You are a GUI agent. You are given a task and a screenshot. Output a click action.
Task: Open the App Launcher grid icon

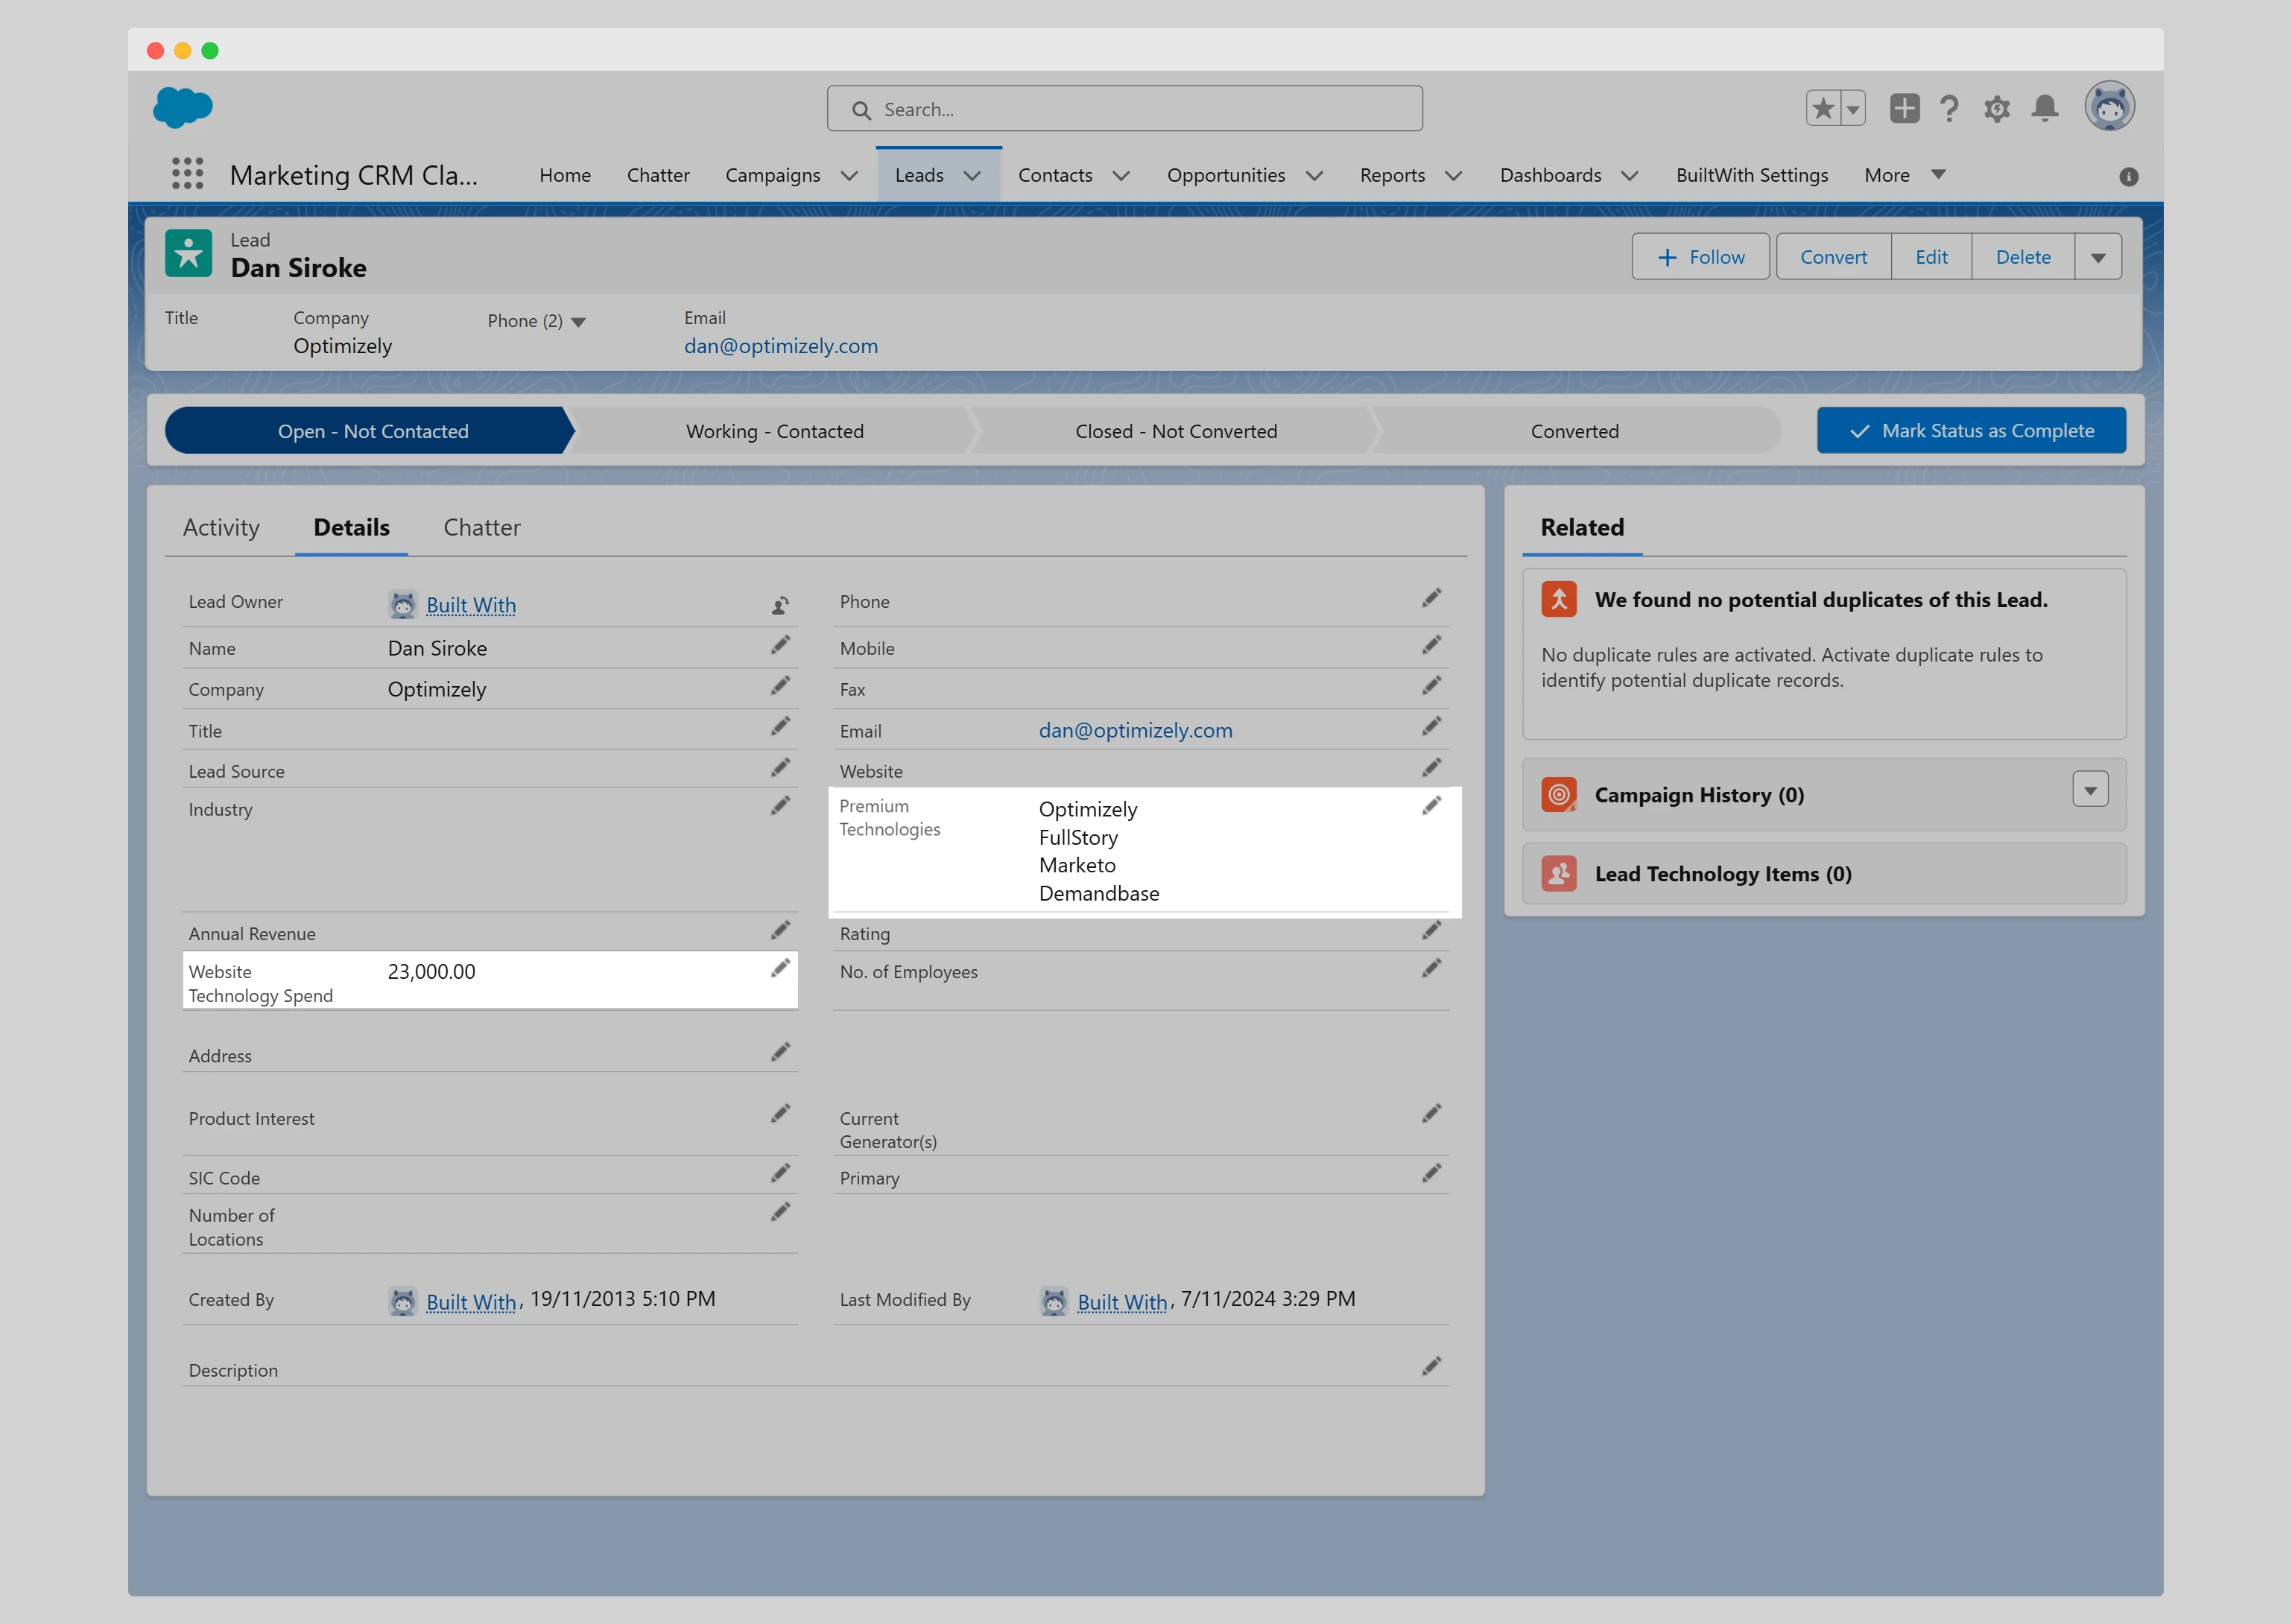coord(187,174)
